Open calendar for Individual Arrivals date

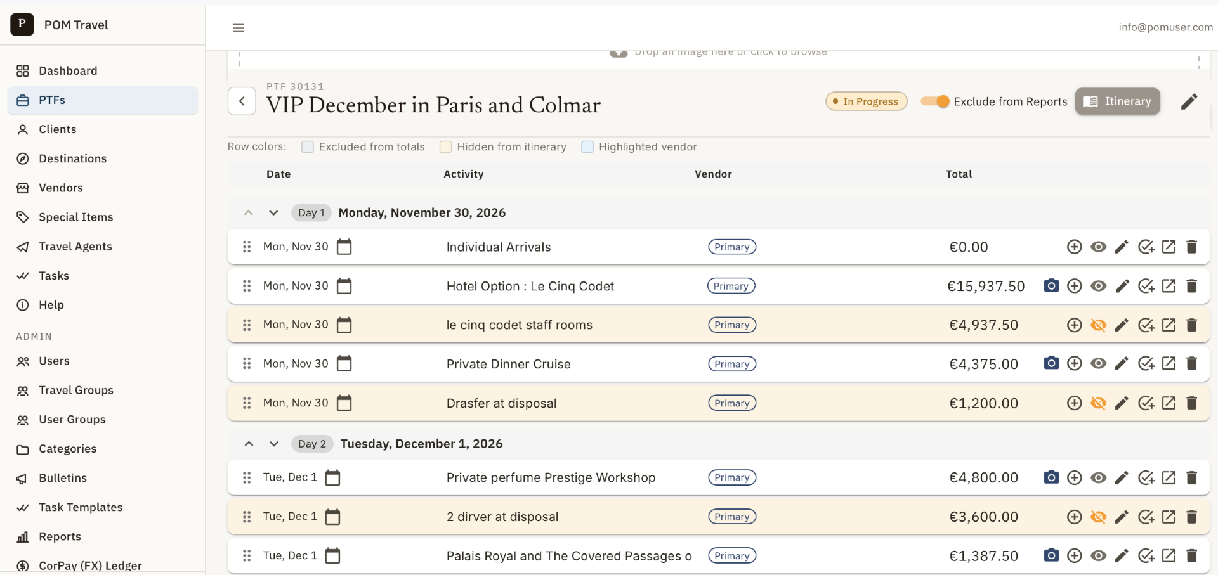point(344,247)
